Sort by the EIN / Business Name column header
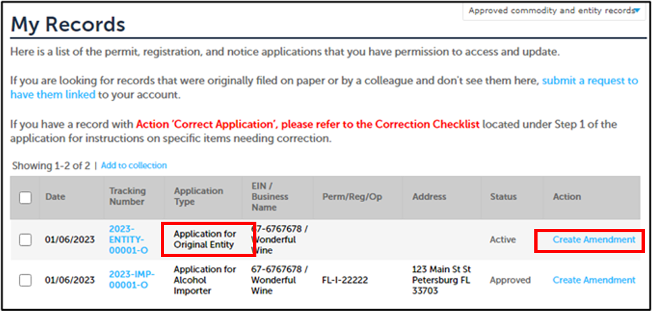Image resolution: width=652 pixels, height=312 pixels. [x=269, y=196]
